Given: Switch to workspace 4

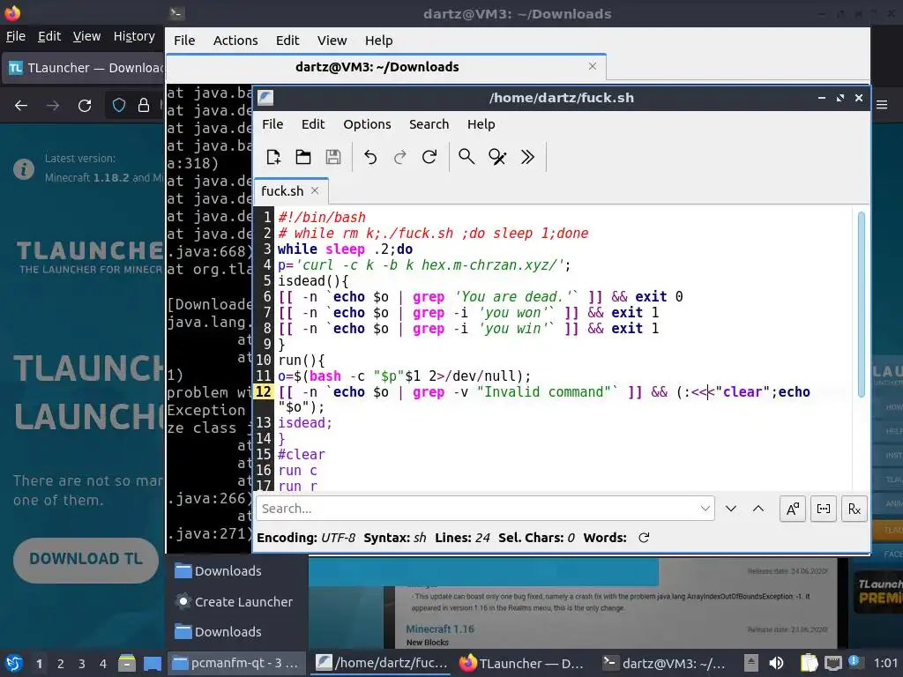Looking at the screenshot, I should point(103,664).
